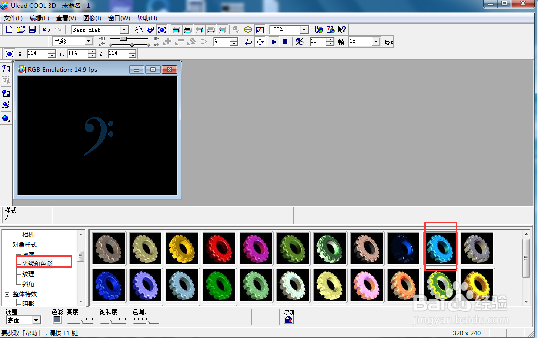The image size is (538, 338).
Task: Choose the bright green gear preset
Action: pos(219,285)
